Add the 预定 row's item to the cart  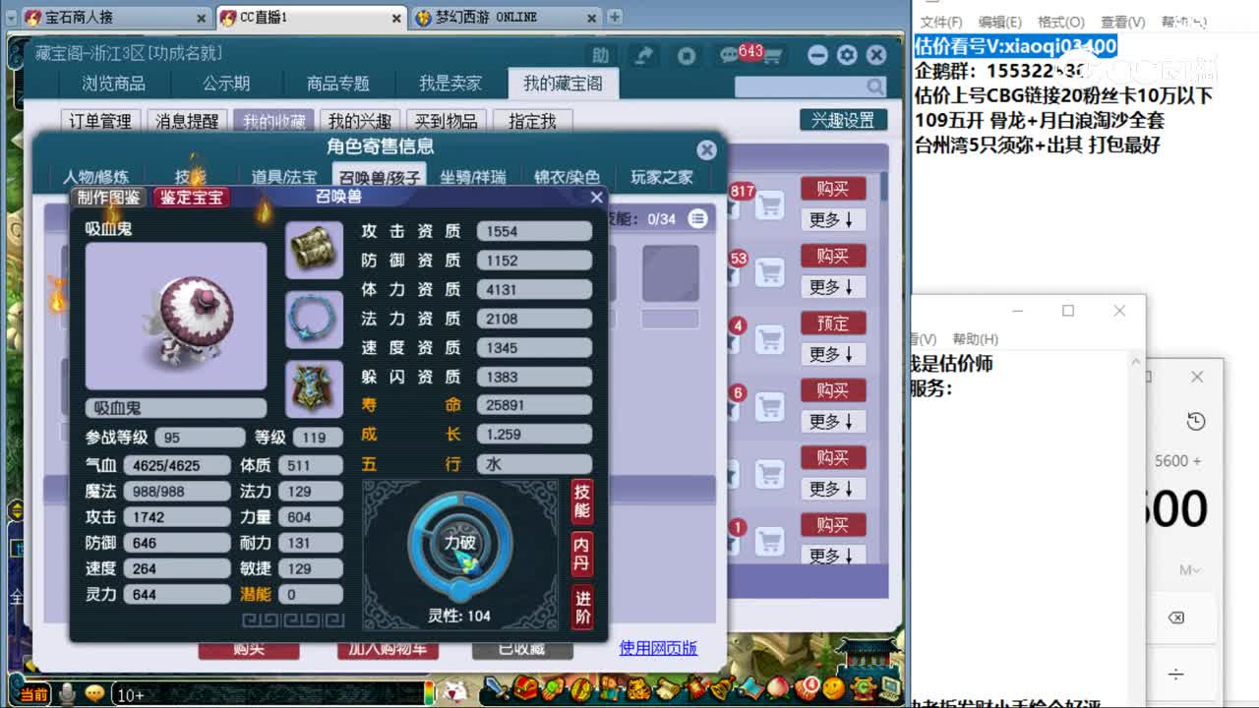tap(769, 339)
